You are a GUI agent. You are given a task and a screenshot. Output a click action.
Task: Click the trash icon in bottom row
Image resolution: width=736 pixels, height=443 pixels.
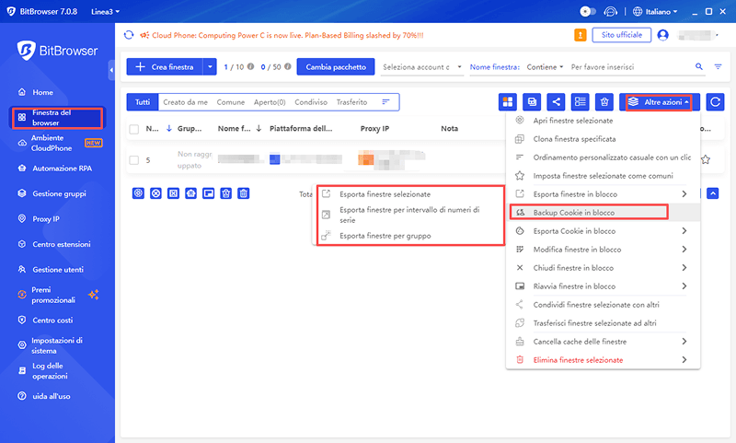click(x=244, y=193)
